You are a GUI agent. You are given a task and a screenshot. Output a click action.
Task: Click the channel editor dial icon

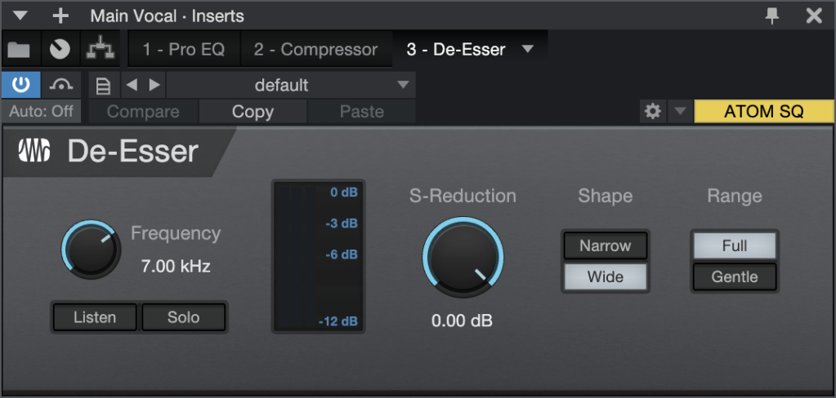click(59, 50)
